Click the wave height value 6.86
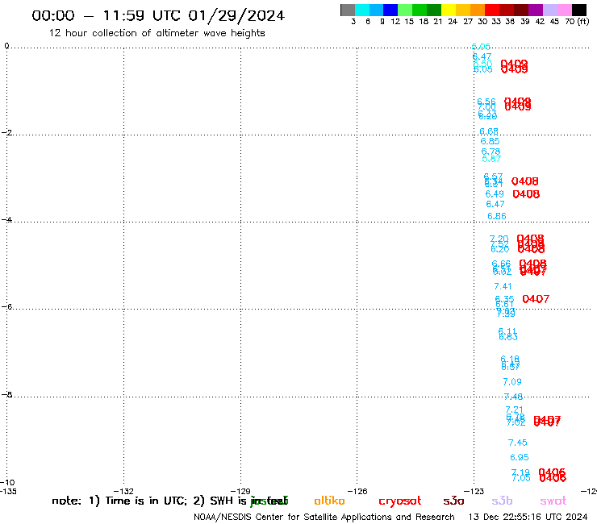 (x=497, y=216)
